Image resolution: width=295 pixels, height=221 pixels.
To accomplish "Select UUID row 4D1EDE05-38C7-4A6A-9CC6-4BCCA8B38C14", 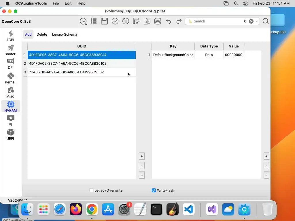I will pos(82,55).
